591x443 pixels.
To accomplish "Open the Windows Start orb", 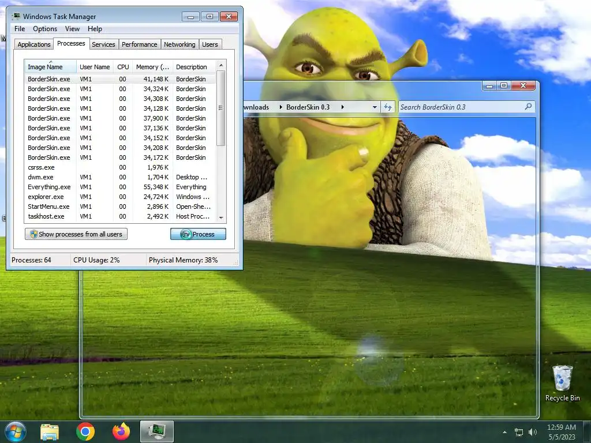I will (x=16, y=431).
